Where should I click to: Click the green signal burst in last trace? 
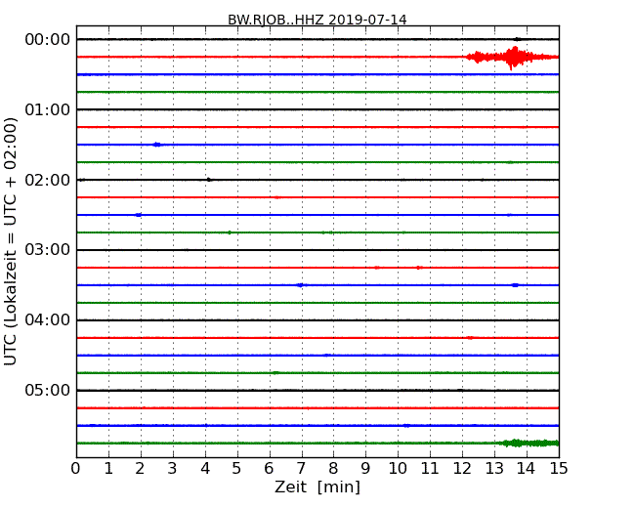click(529, 443)
